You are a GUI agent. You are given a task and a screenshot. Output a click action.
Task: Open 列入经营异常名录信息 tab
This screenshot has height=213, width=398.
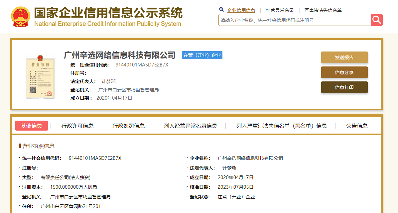tap(190, 126)
